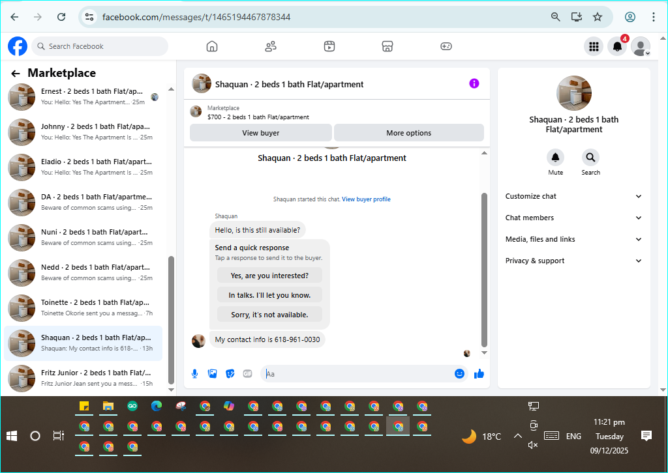
Task: Click chat messages vertical scrollbar
Action: click(484, 270)
